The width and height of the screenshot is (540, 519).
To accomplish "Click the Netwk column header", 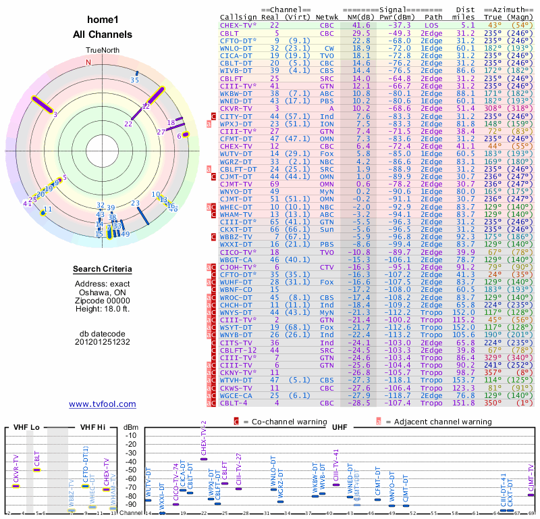I will (327, 18).
